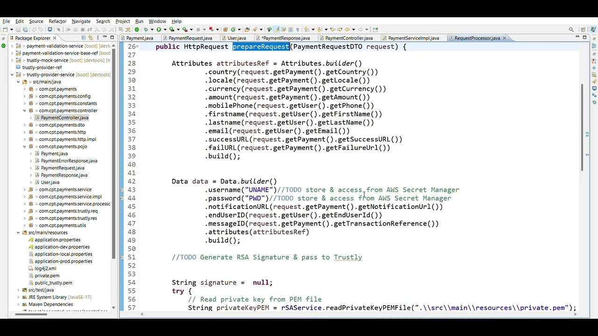Click the Coverage launch icon
The height and width of the screenshot is (336, 598).
(x=171, y=29)
